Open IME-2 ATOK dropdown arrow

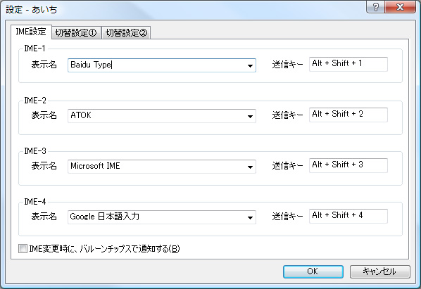click(250, 116)
